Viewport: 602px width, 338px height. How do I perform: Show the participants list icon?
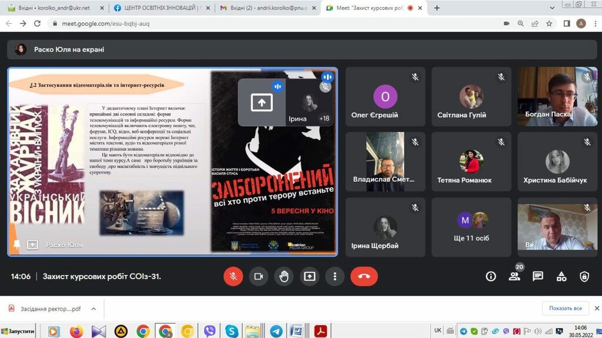[514, 276]
